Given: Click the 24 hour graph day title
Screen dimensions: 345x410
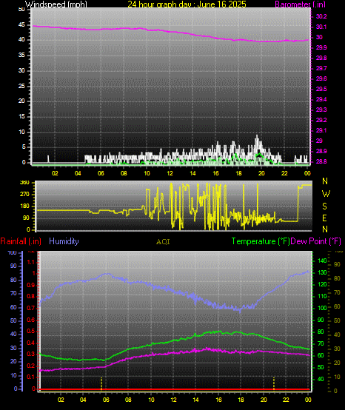Looking at the screenshot, I should coord(187,4).
